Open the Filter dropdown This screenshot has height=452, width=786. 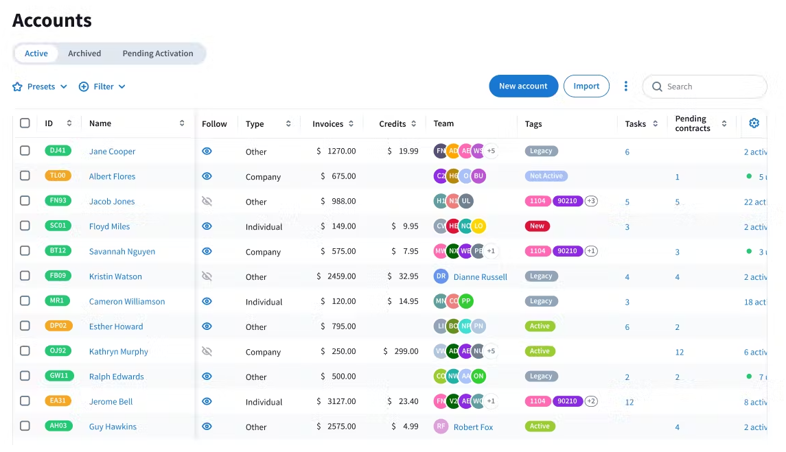[x=102, y=86]
